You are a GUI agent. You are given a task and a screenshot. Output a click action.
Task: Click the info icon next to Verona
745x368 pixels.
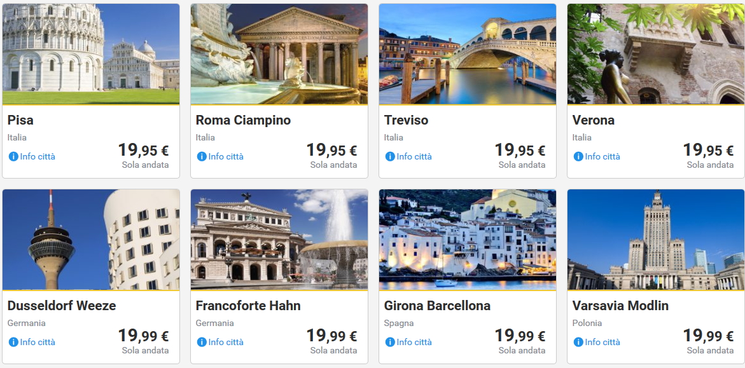click(x=578, y=156)
